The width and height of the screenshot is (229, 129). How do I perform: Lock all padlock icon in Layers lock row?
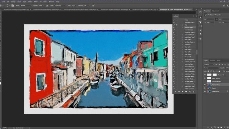click(x=219, y=71)
